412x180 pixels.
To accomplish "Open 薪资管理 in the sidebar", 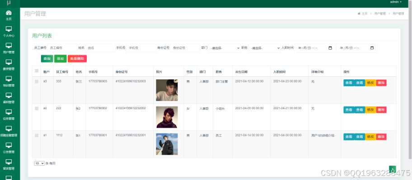I will point(9,65).
